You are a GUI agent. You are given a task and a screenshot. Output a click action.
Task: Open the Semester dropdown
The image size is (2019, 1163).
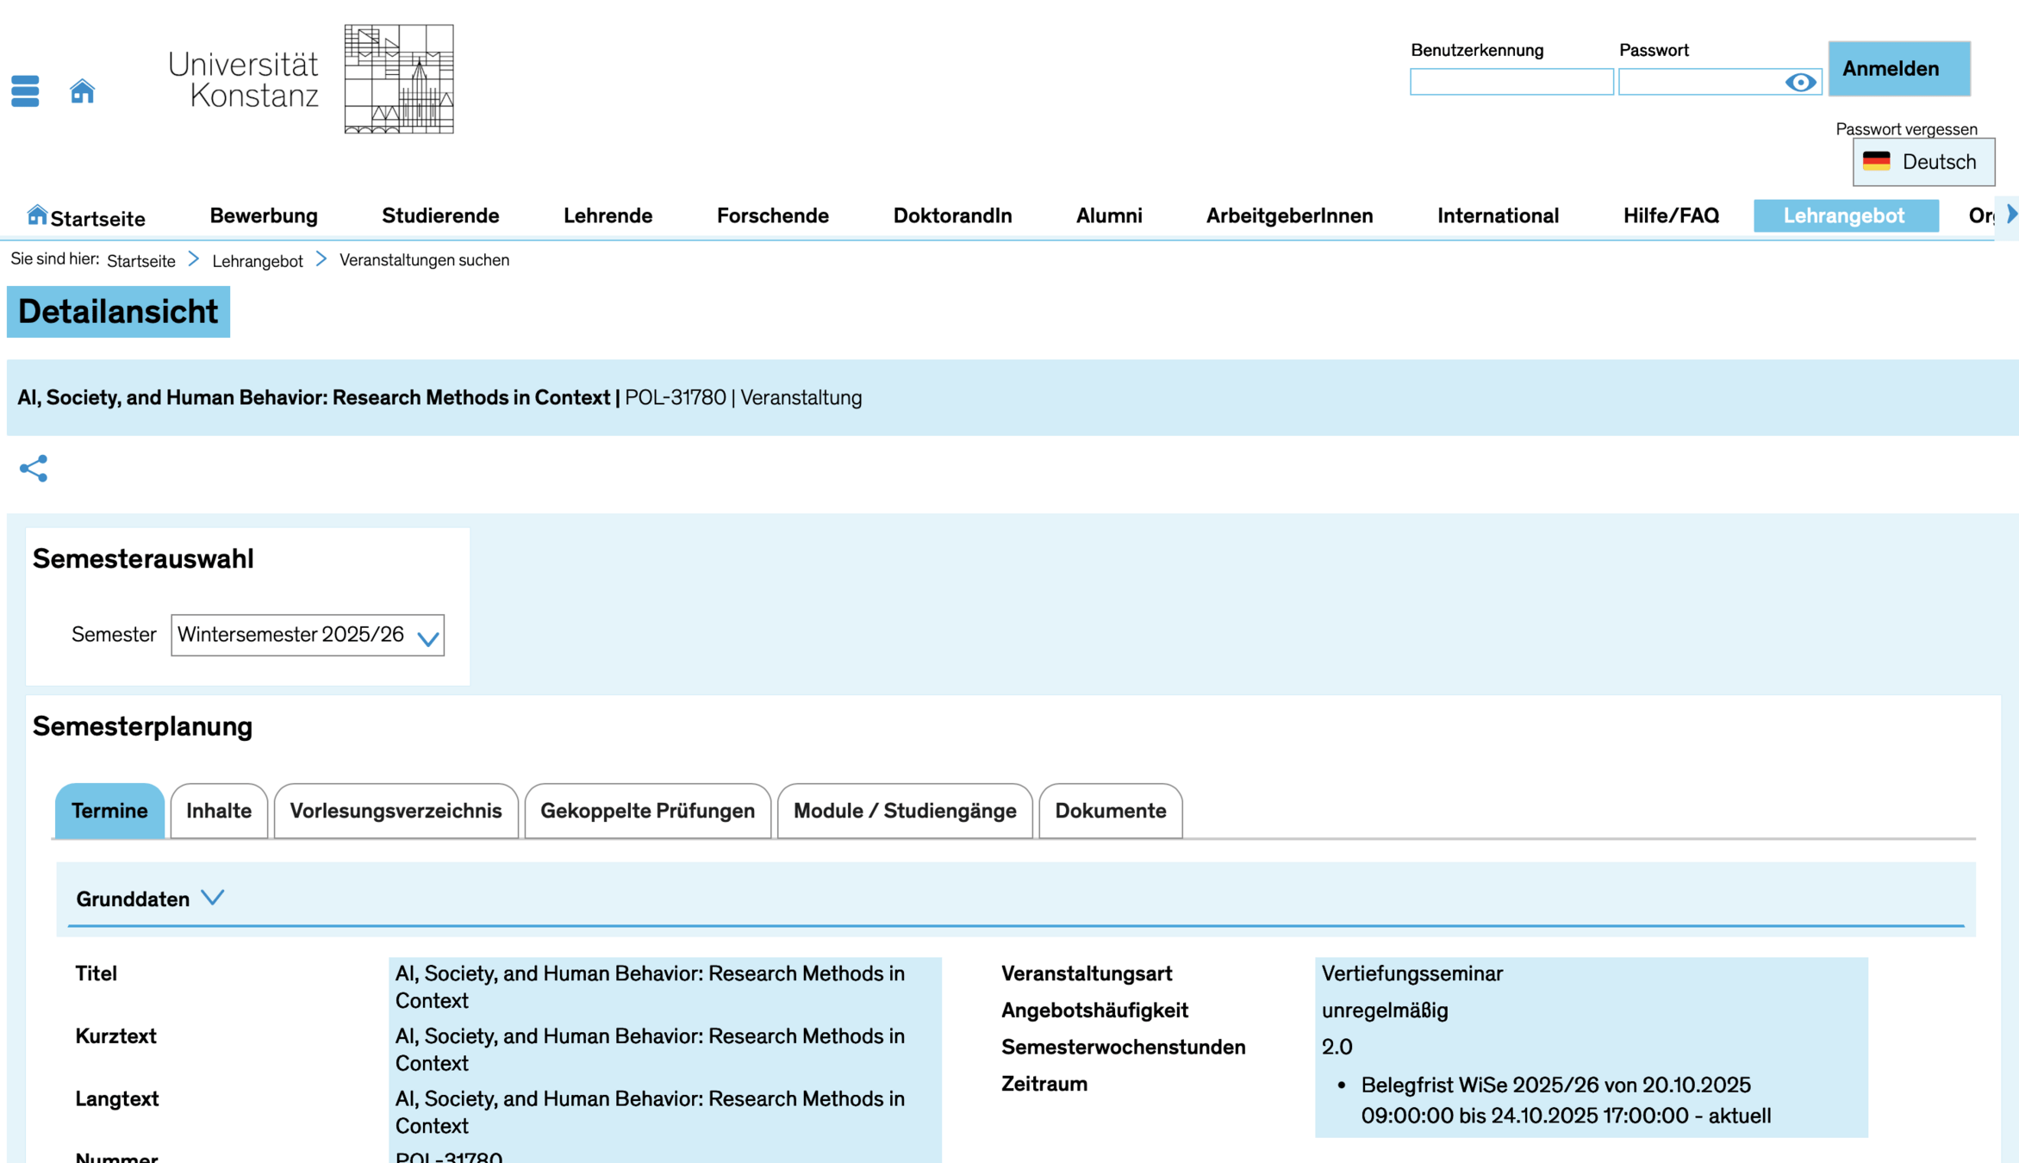tap(308, 635)
